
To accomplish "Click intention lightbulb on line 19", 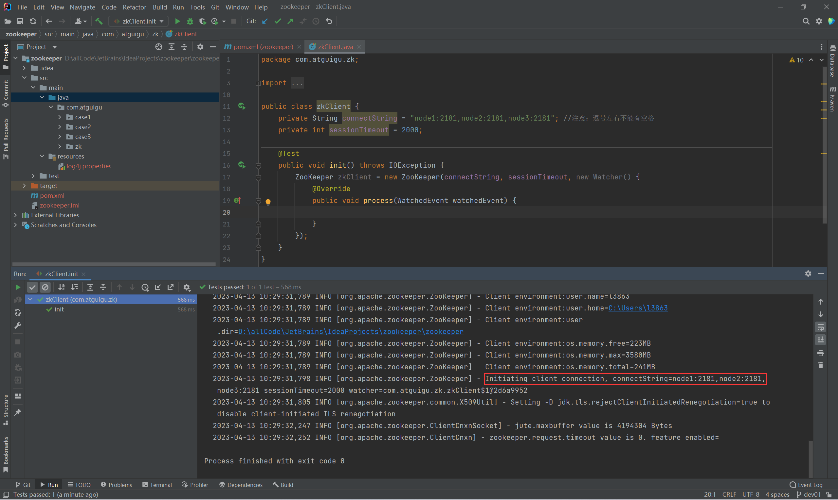I will point(268,202).
